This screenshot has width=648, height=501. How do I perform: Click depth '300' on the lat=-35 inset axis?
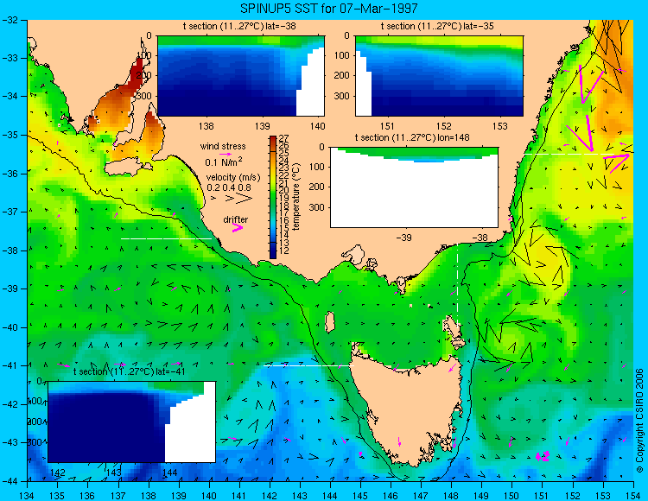click(343, 96)
